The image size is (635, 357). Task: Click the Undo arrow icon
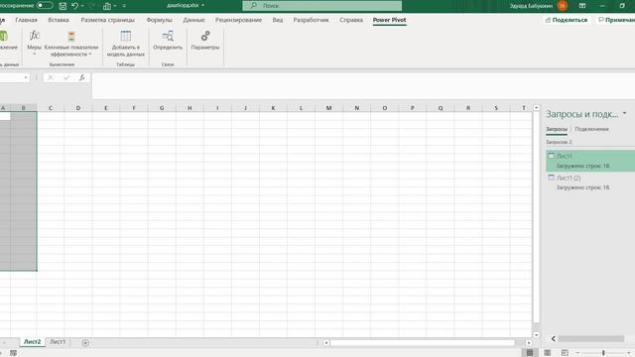click(75, 6)
